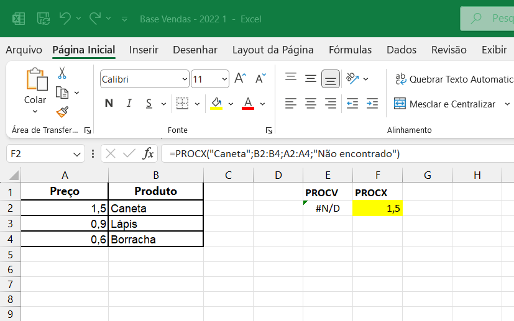Customize the Quick Access Toolbar
The height and width of the screenshot is (321, 514).
click(124, 19)
